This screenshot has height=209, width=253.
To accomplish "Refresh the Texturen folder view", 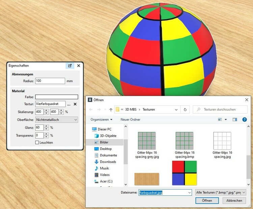I will pos(185,110).
